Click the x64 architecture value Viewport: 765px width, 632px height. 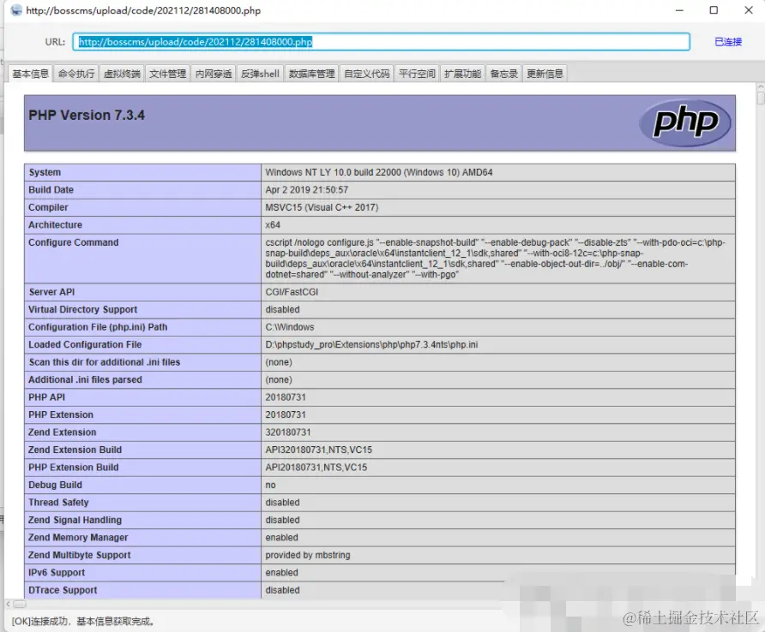tap(273, 225)
